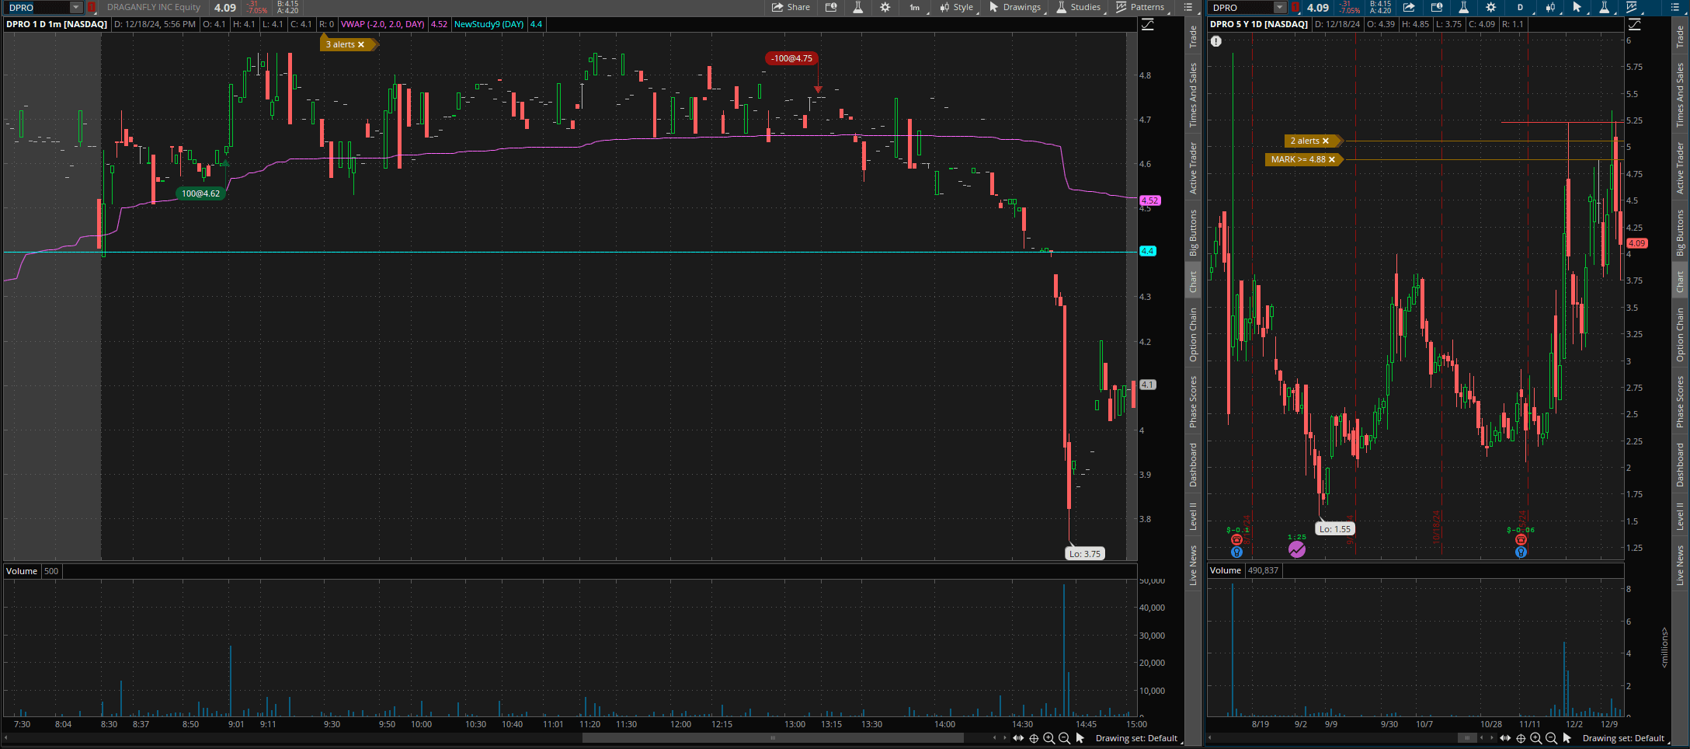The height and width of the screenshot is (749, 1690).
Task: Open the Studies menu on left chart
Action: pyautogui.click(x=1079, y=7)
